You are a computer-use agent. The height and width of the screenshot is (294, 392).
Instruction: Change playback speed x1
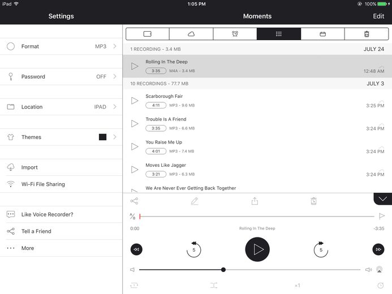point(297,286)
